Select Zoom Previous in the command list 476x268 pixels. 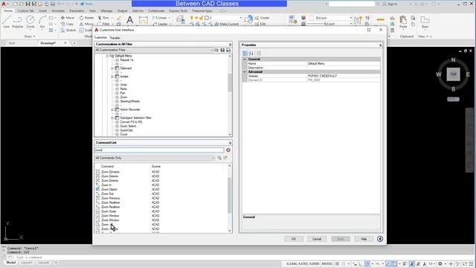pyautogui.click(x=111, y=198)
